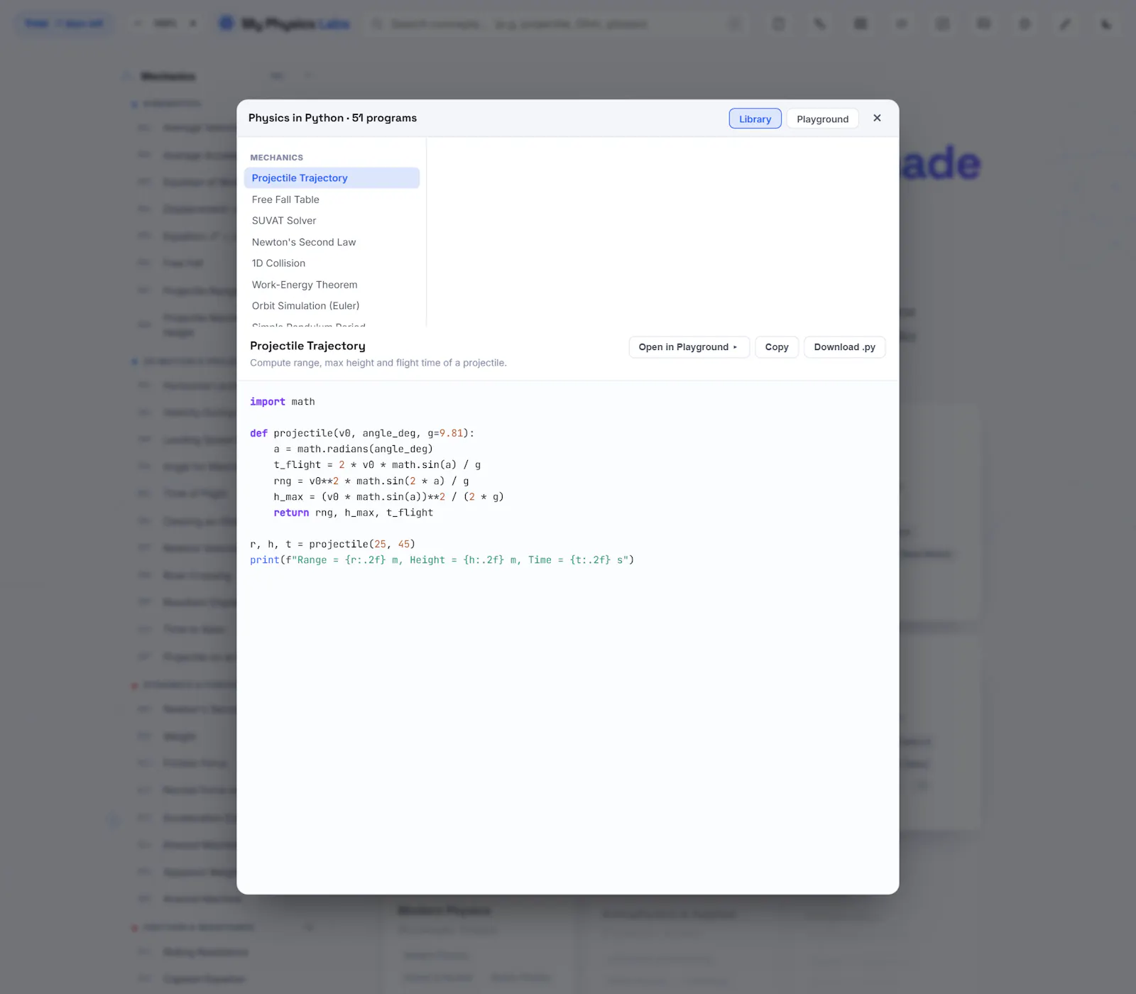Click the 'Compute range, max height' description

coord(378,363)
